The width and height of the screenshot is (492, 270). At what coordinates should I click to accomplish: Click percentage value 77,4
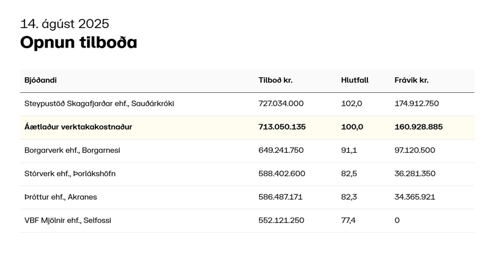point(348,220)
